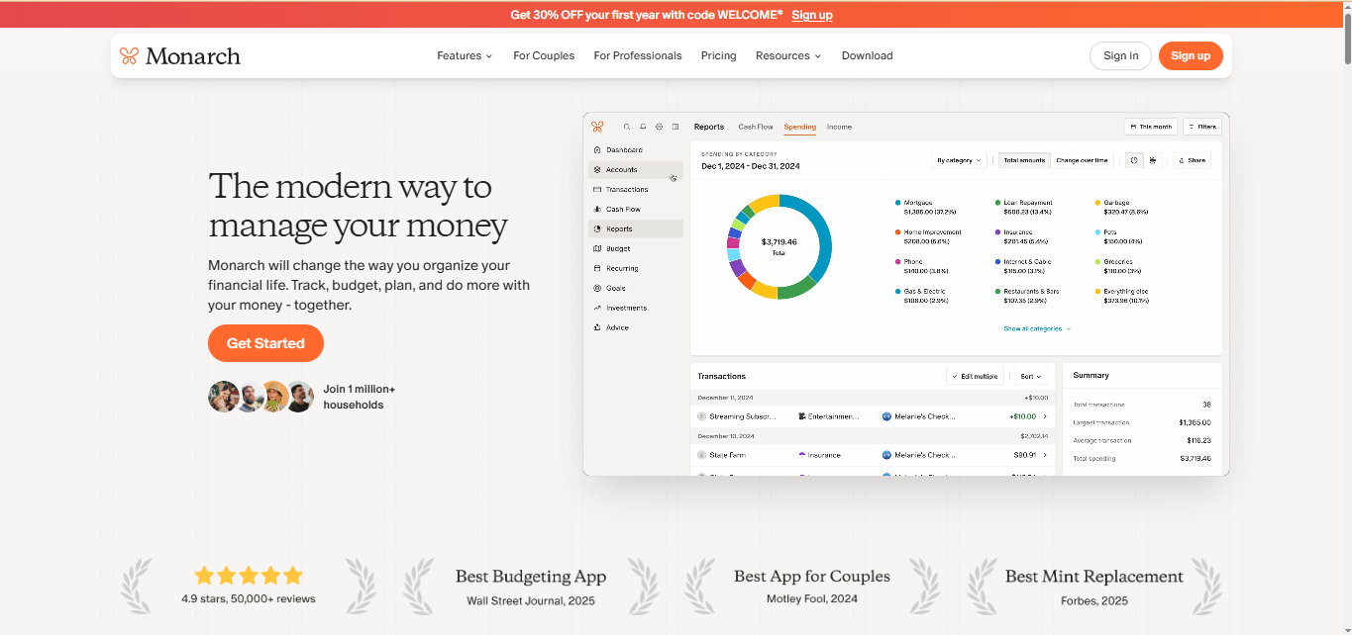
Task: Click the Insurance umbrella category icon
Action: tap(802, 455)
